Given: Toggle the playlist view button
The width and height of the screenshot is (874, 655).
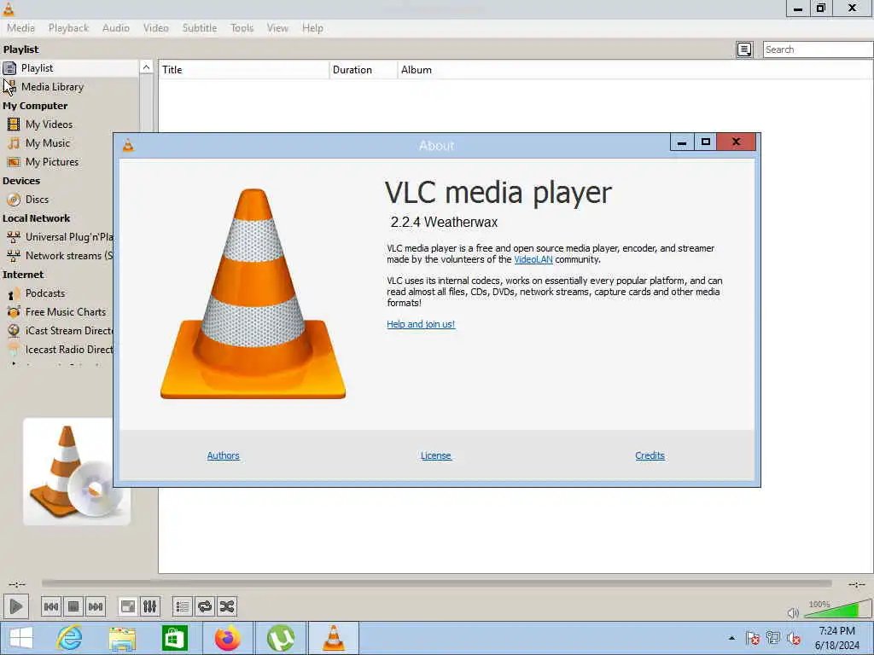Looking at the screenshot, I should [x=183, y=606].
